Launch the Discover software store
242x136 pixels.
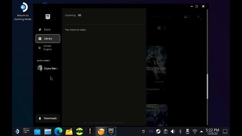pos(37,131)
